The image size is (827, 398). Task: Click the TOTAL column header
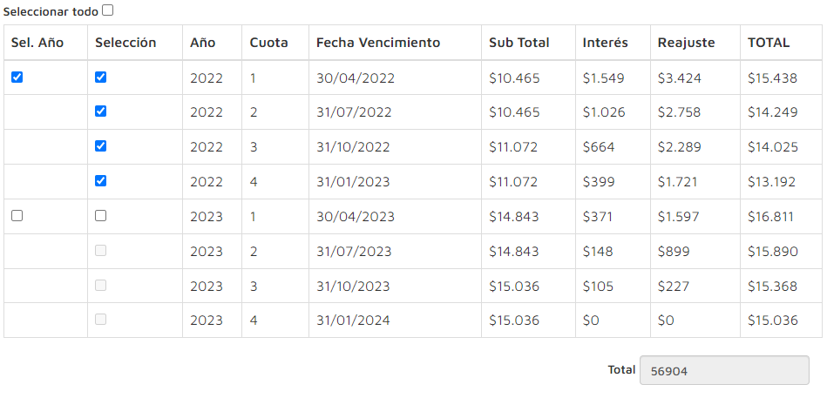(x=769, y=43)
